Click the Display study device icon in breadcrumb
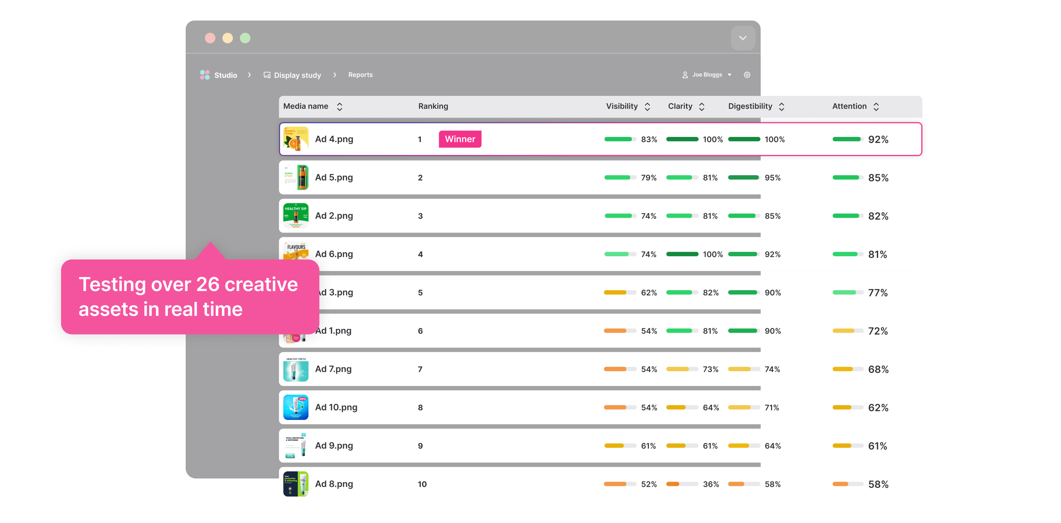The image size is (1061, 523). (x=267, y=75)
